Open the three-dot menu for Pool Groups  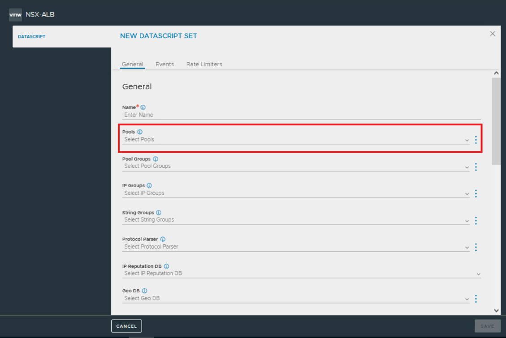coord(476,167)
